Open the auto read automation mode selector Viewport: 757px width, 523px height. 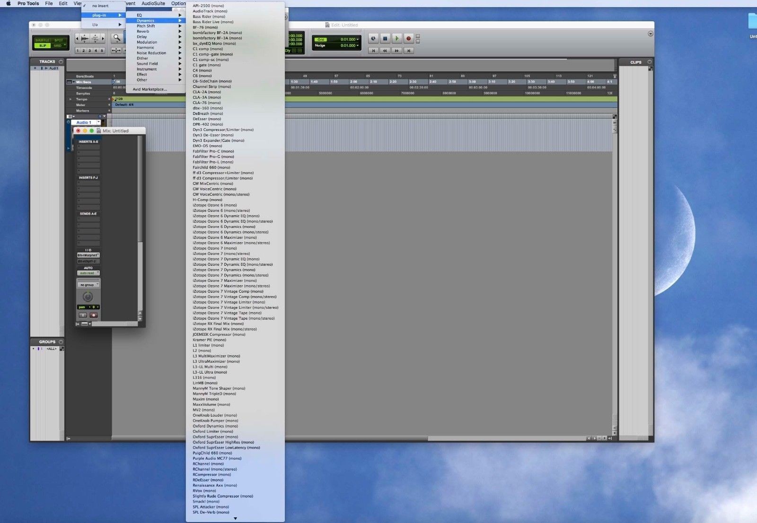[x=88, y=273]
